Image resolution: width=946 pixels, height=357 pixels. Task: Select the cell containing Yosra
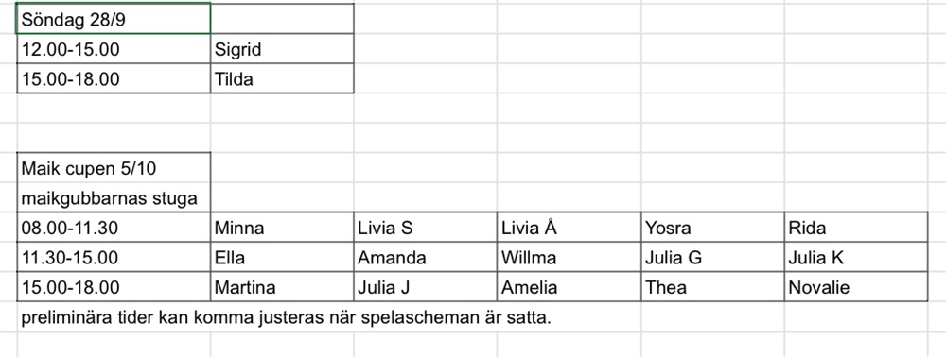coord(712,227)
